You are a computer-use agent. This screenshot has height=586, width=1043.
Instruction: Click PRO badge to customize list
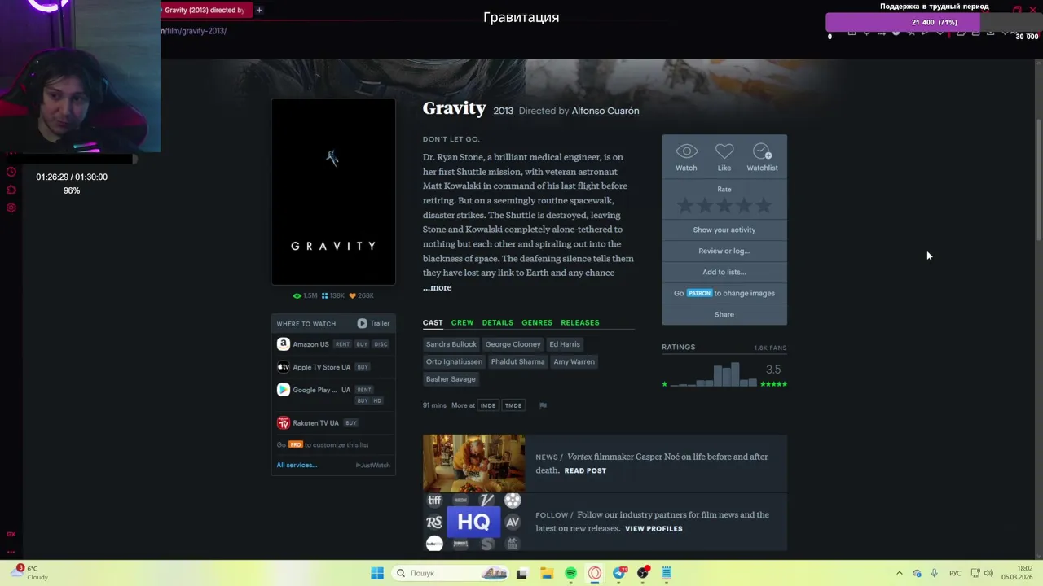point(295,444)
